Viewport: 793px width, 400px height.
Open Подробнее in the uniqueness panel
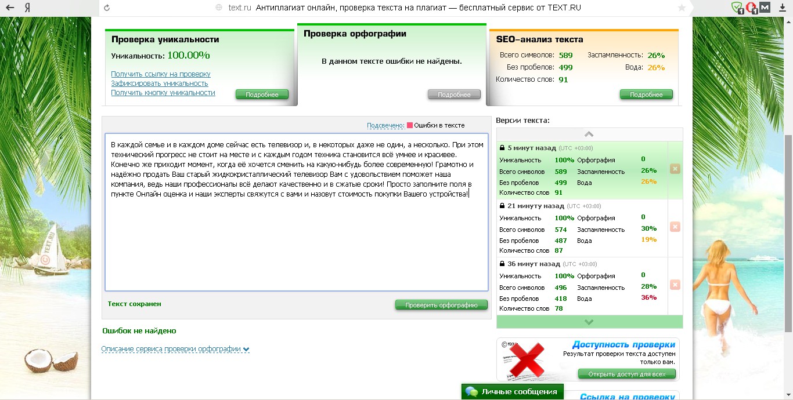[262, 94]
